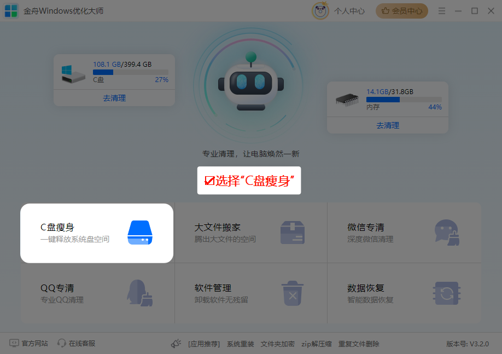Click the data recovery refresh icon
The height and width of the screenshot is (354, 502).
coord(447,293)
